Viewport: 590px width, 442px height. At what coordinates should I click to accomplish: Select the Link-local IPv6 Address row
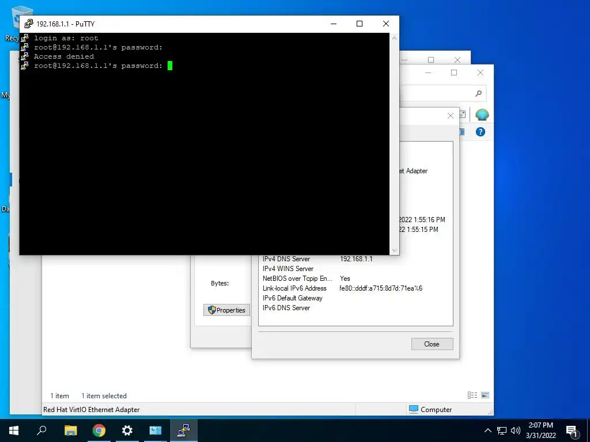click(x=355, y=288)
